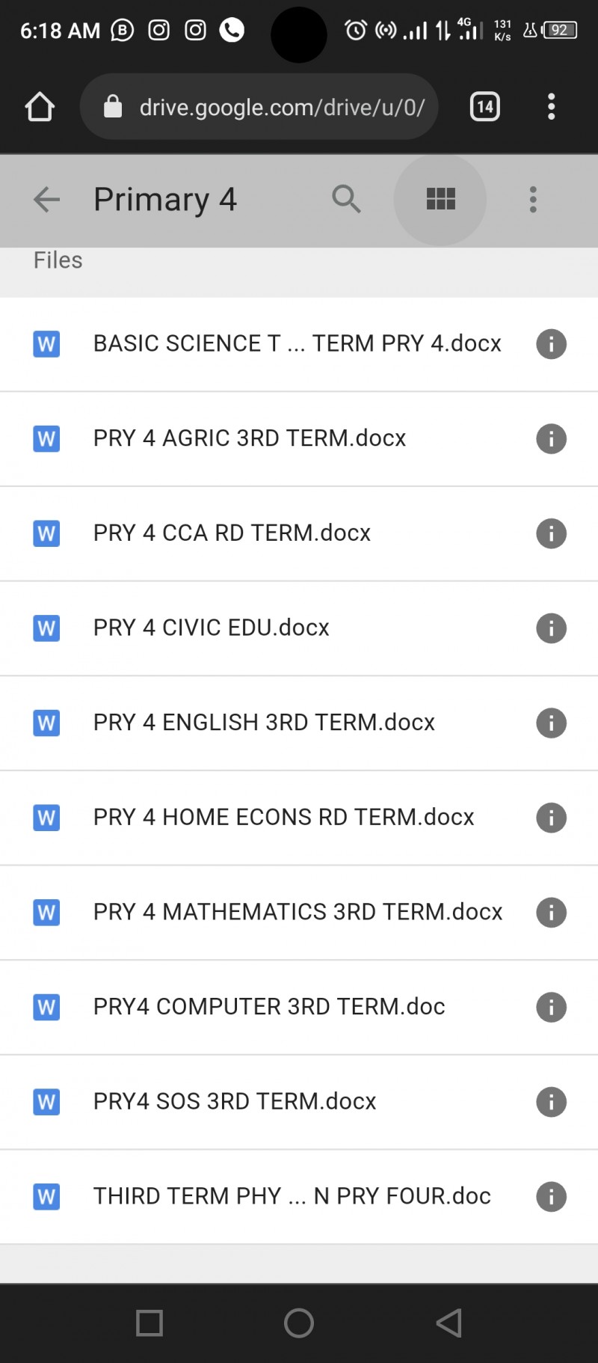This screenshot has width=598, height=1363.
Task: Go to the Chrome home page
Action: point(40,107)
